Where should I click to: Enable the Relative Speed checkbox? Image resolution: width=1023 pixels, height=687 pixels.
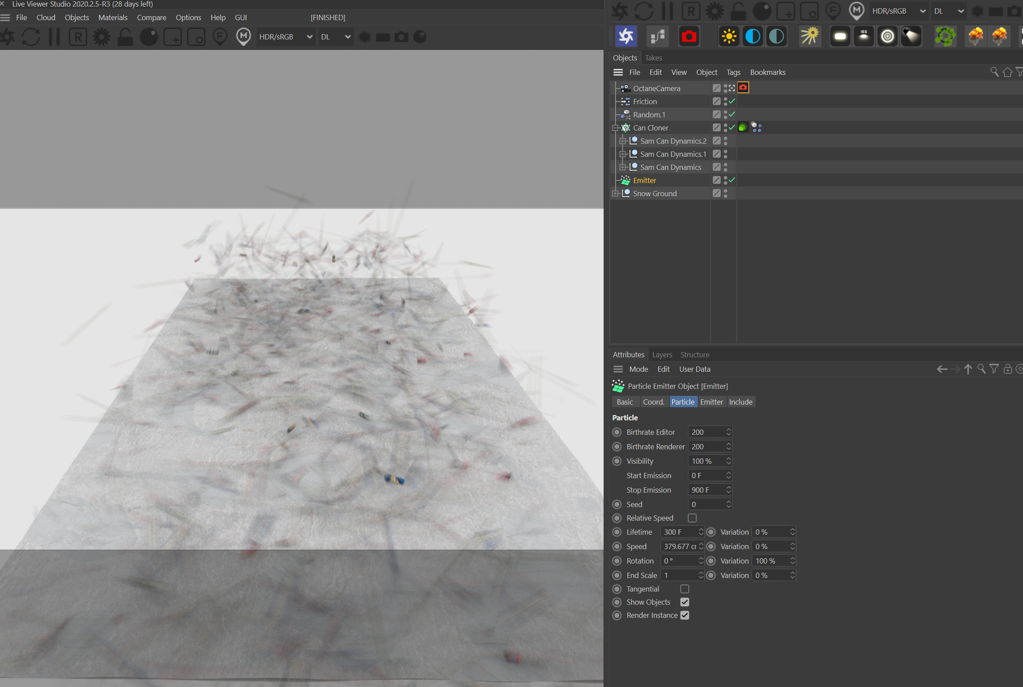[692, 518]
